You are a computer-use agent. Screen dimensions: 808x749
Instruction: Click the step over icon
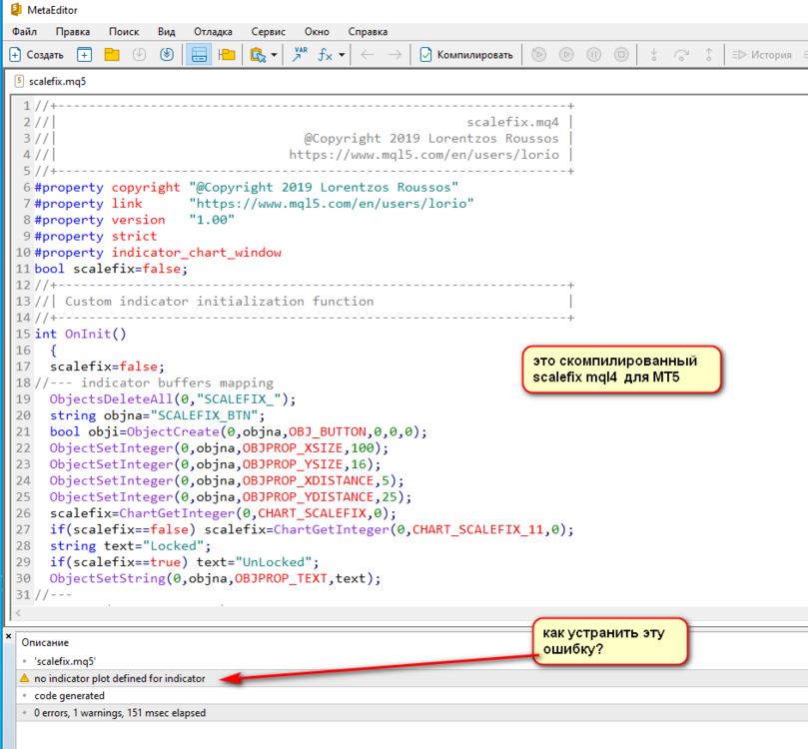[x=681, y=55]
